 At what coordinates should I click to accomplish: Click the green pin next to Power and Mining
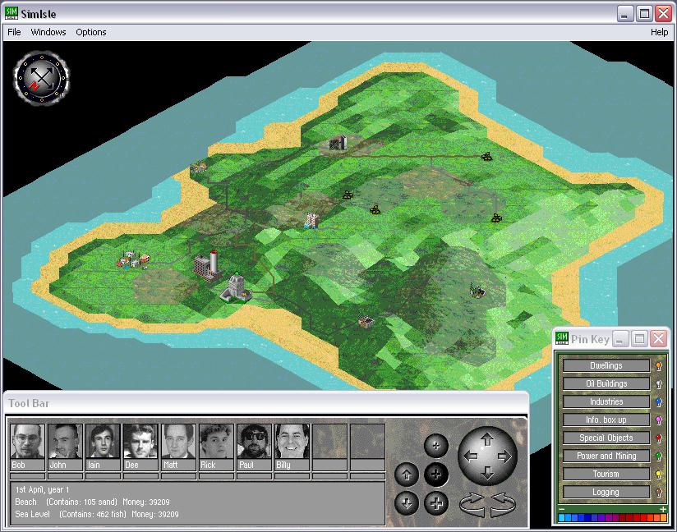click(659, 456)
